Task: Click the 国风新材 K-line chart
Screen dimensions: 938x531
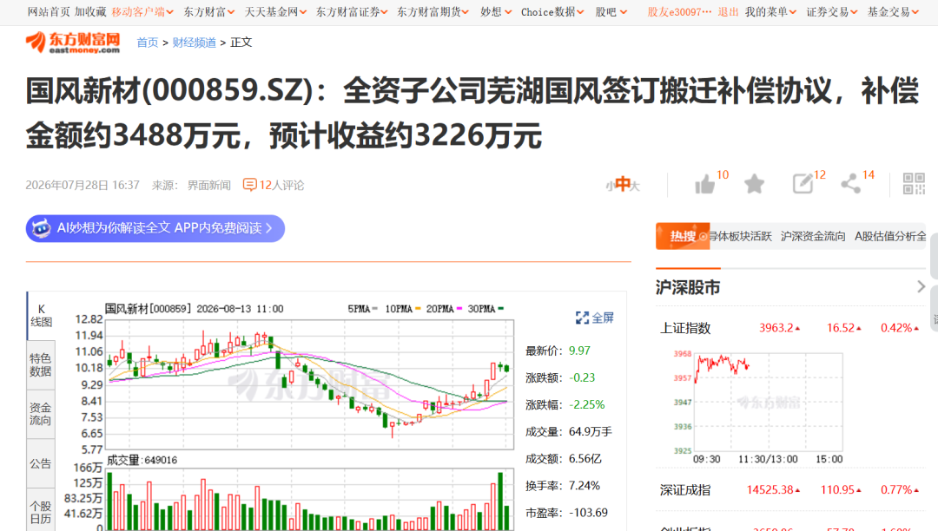Action: pyautogui.click(x=310, y=384)
